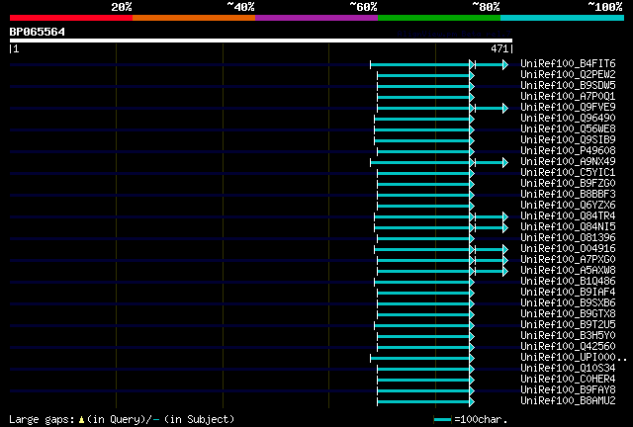Click the red 20% identity color segment

(x=71, y=18)
